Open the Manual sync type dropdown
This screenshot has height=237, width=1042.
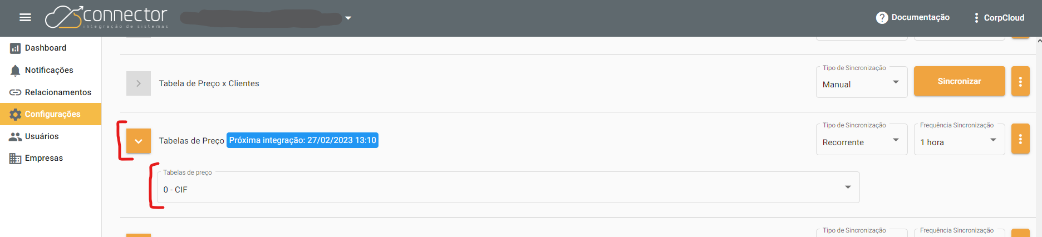[x=861, y=83]
